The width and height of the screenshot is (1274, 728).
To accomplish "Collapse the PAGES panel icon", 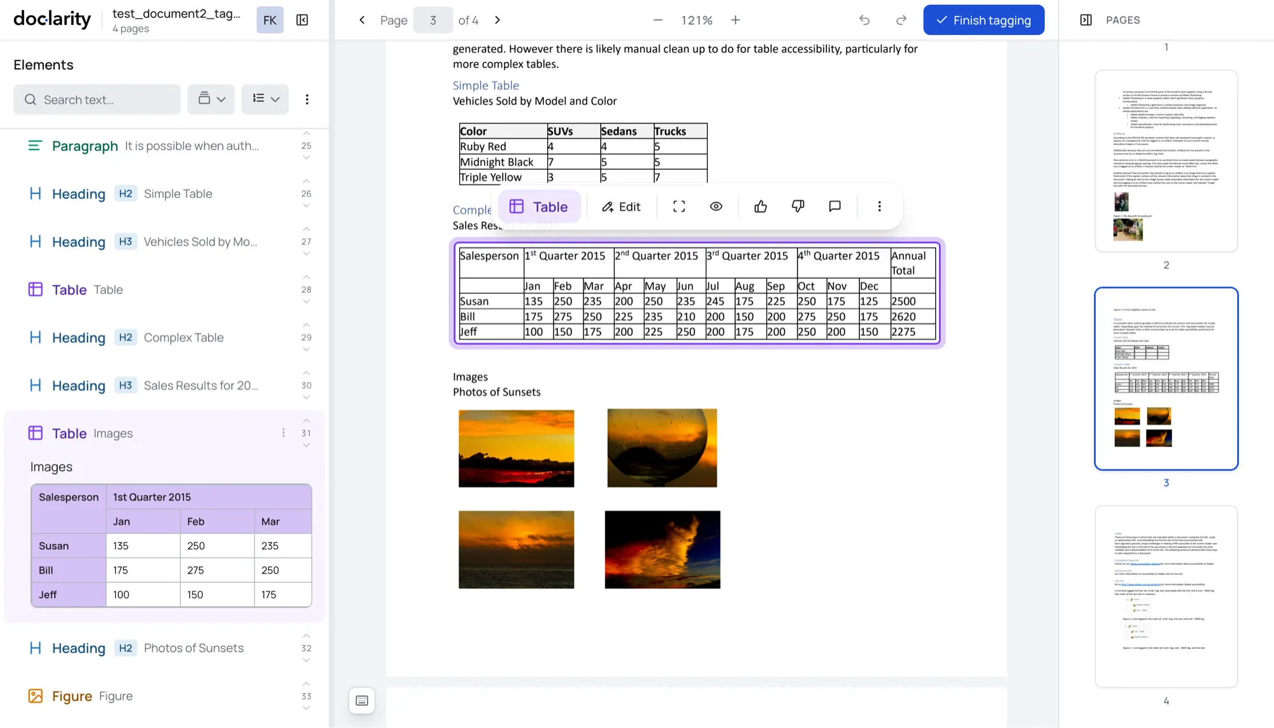I will 1086,20.
